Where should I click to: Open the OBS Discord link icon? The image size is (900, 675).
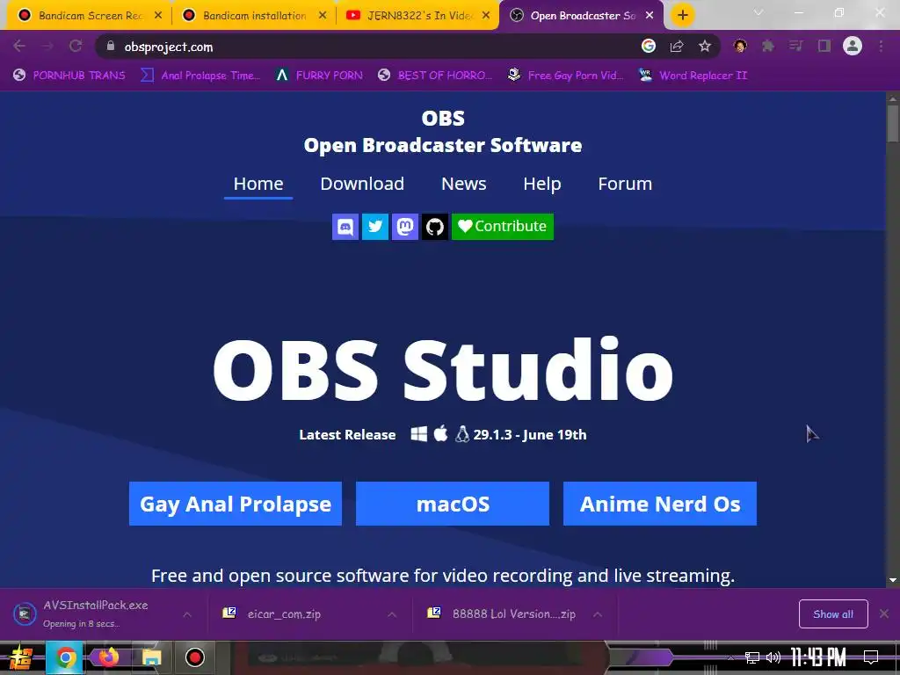pyautogui.click(x=345, y=227)
